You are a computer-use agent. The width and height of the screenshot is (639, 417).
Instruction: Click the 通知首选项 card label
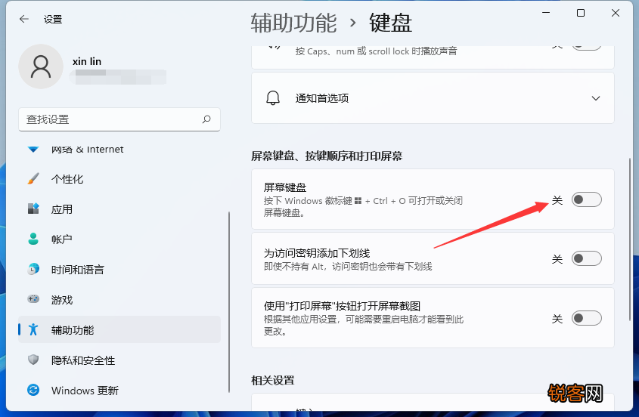(x=322, y=98)
